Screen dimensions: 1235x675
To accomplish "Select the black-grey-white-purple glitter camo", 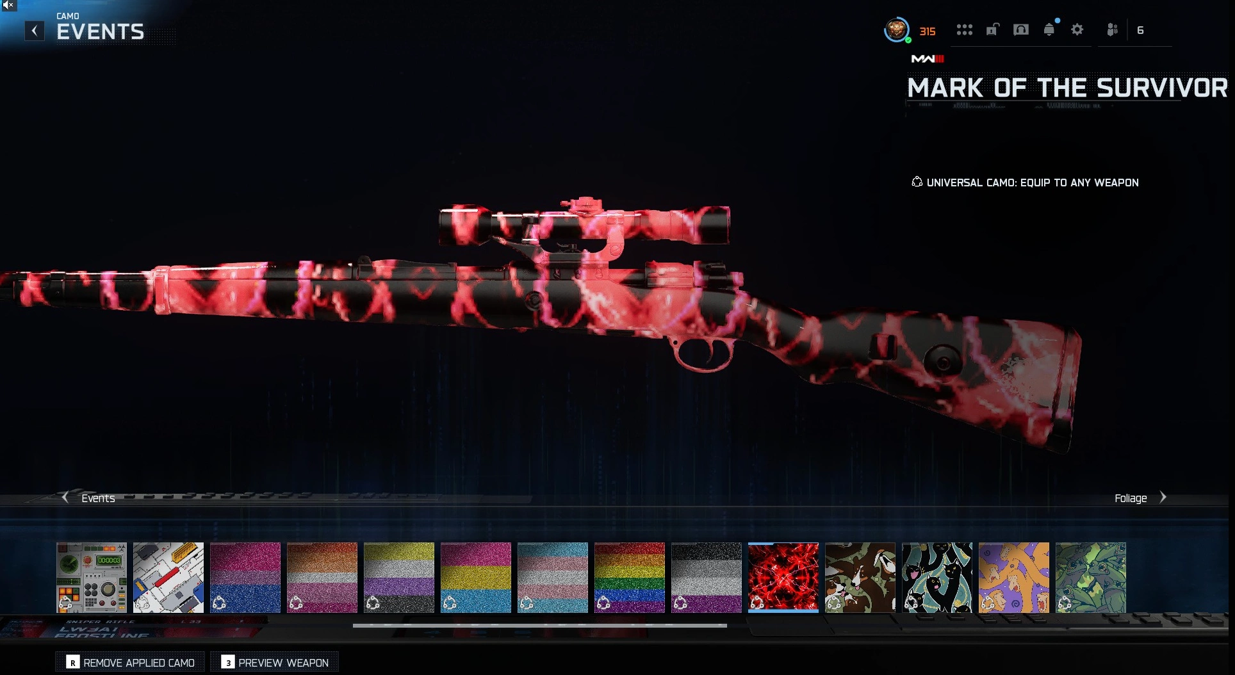I will pyautogui.click(x=707, y=578).
